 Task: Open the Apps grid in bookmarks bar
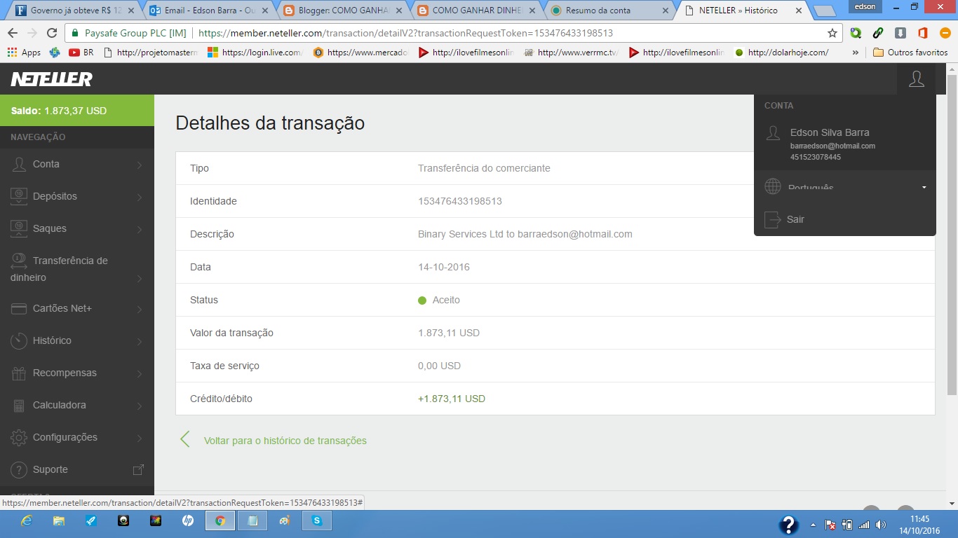(x=24, y=52)
